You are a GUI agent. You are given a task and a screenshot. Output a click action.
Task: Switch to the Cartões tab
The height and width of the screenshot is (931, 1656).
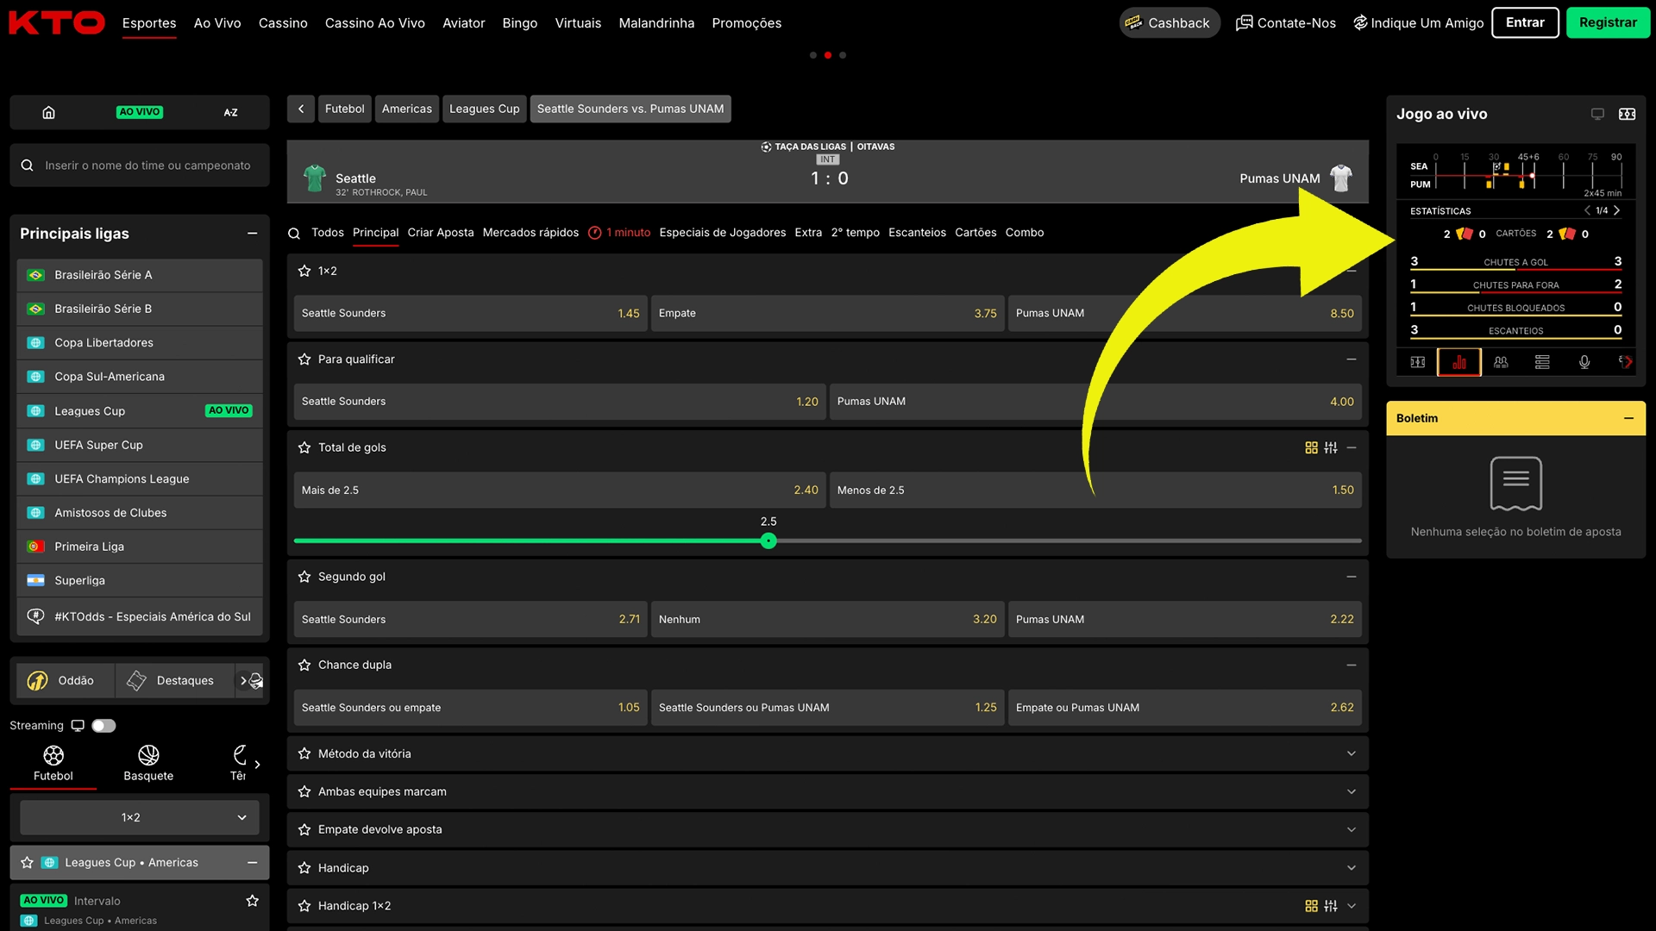click(x=975, y=233)
